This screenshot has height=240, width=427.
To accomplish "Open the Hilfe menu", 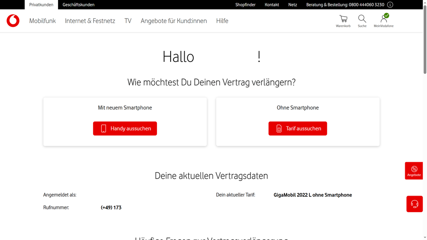I will tap(222, 21).
